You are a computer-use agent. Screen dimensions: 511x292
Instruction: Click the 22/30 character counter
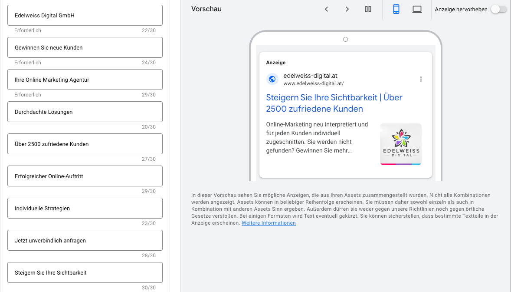click(x=149, y=30)
